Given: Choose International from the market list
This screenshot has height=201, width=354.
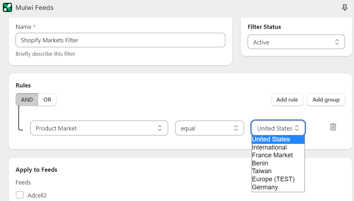Looking at the screenshot, I should pos(278,147).
